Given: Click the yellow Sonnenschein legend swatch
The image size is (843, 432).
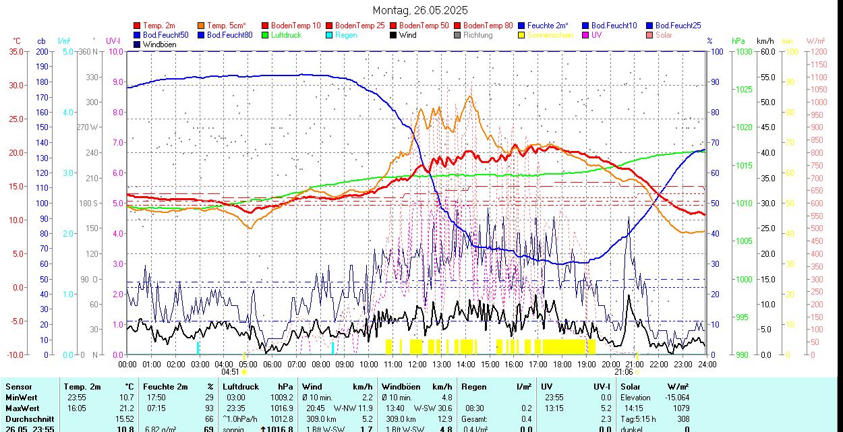Looking at the screenshot, I should tap(521, 35).
